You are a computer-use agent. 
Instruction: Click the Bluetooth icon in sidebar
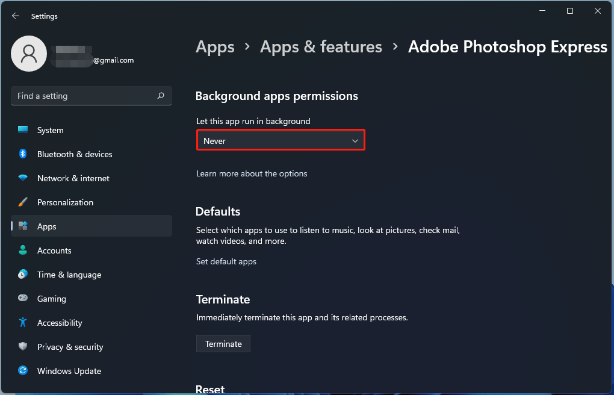[x=23, y=154]
